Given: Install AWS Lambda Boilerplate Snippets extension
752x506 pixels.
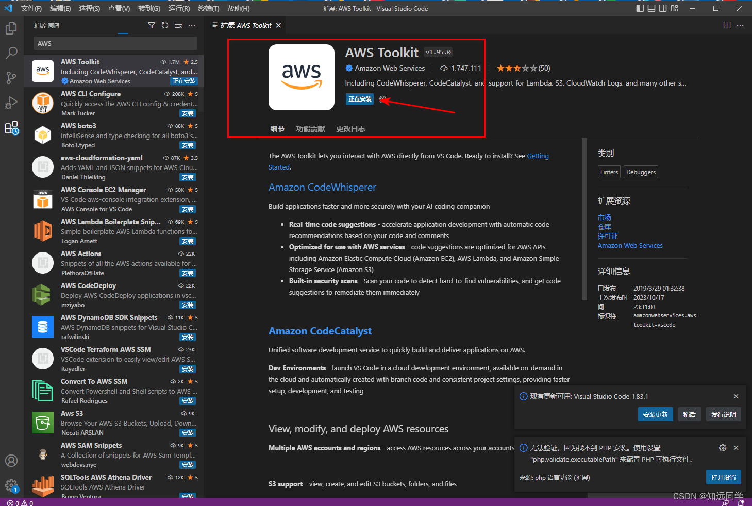Looking at the screenshot, I should [188, 241].
